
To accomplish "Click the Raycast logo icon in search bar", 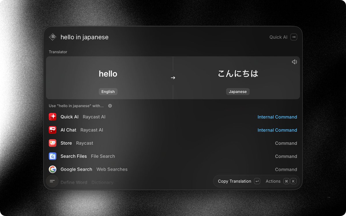I will (52, 37).
